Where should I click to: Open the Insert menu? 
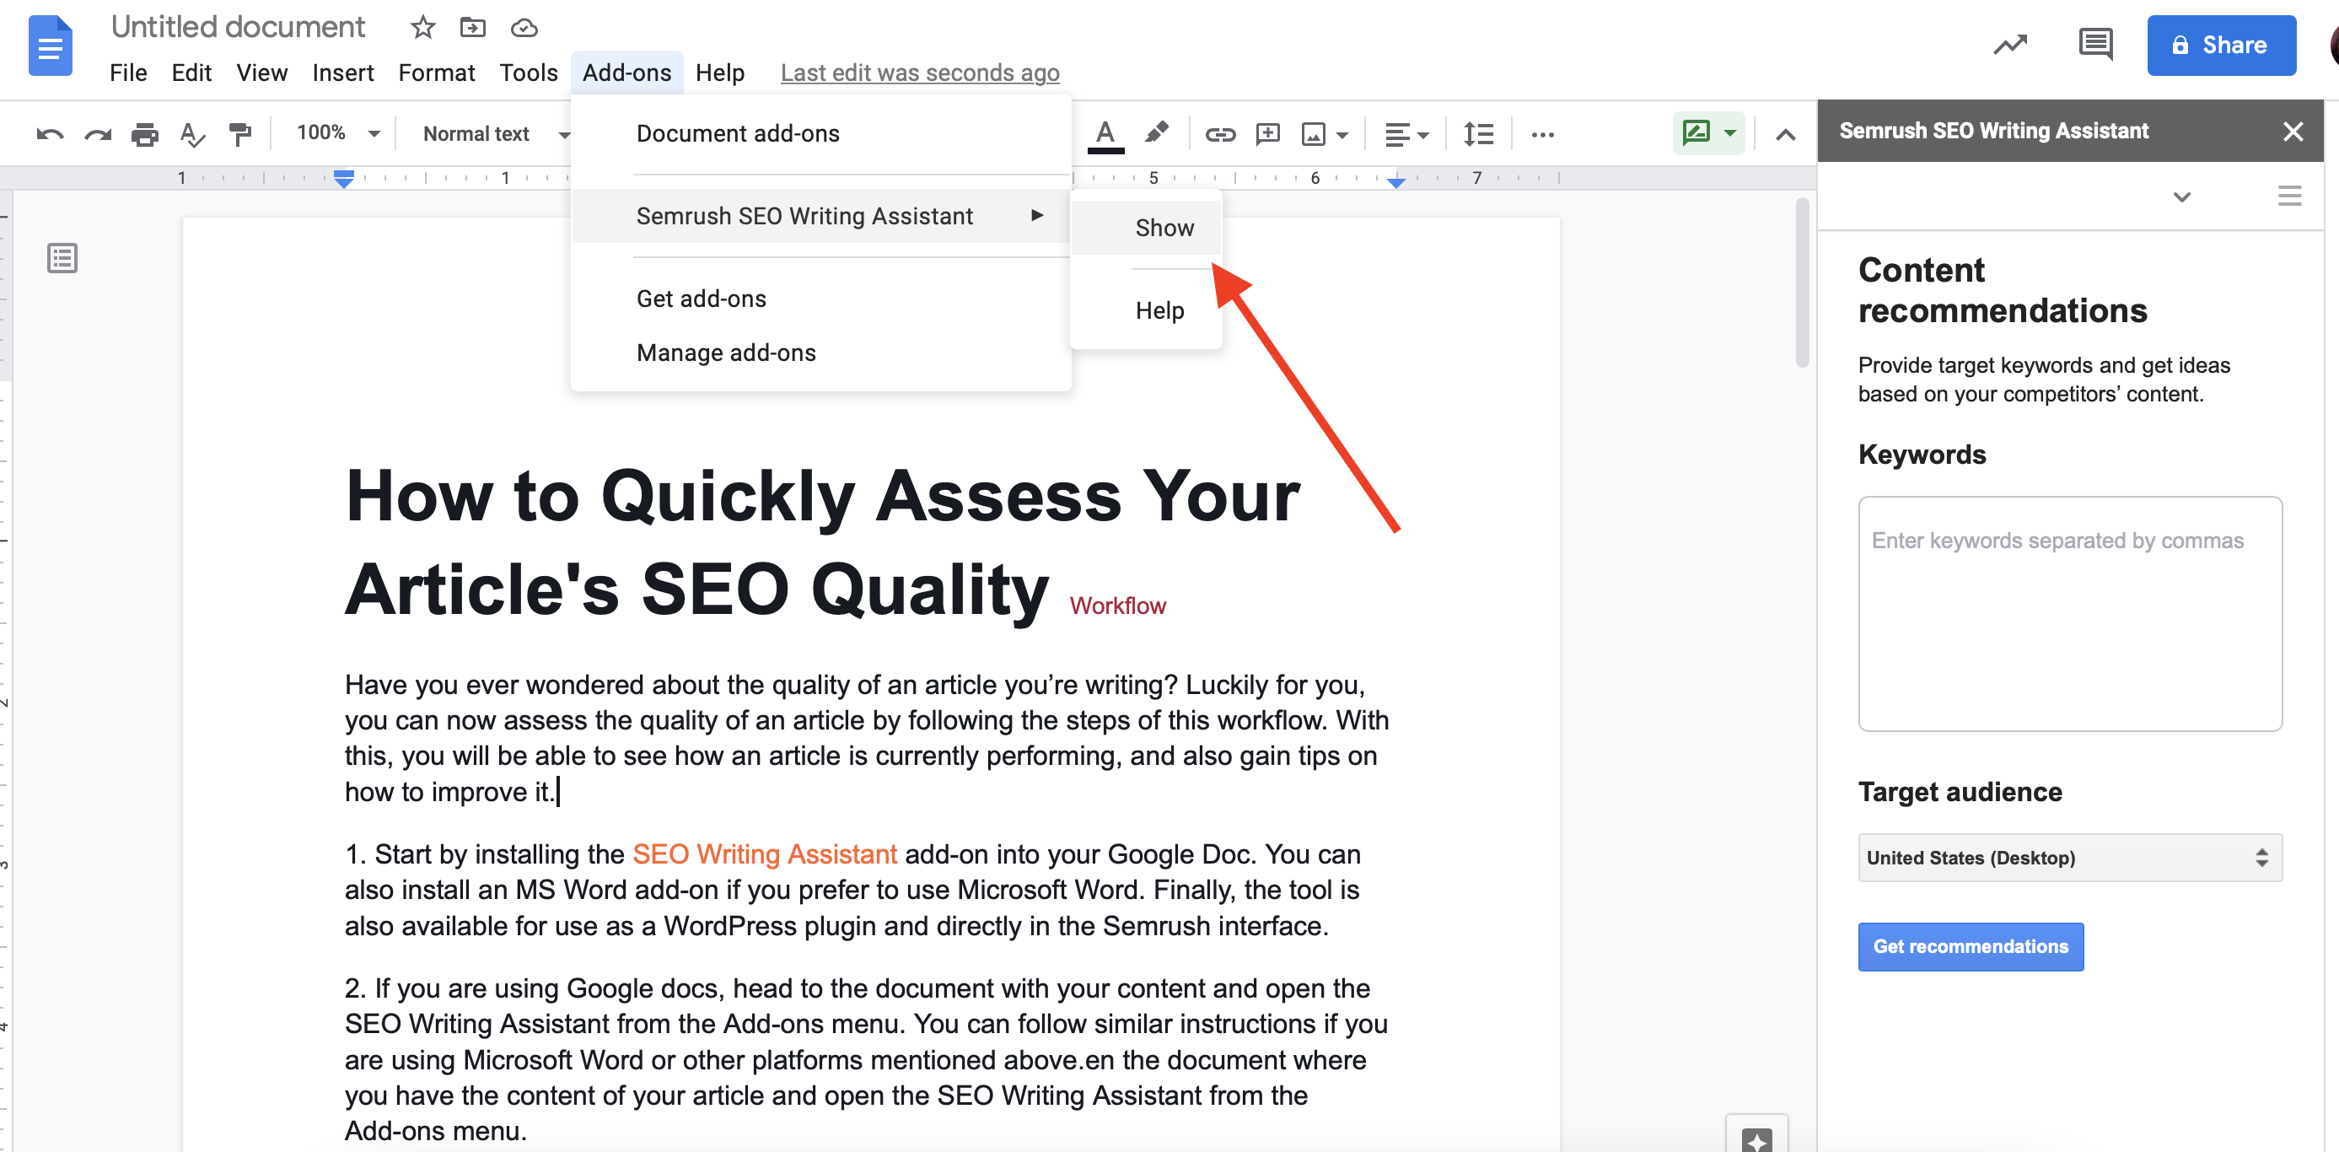tap(342, 73)
